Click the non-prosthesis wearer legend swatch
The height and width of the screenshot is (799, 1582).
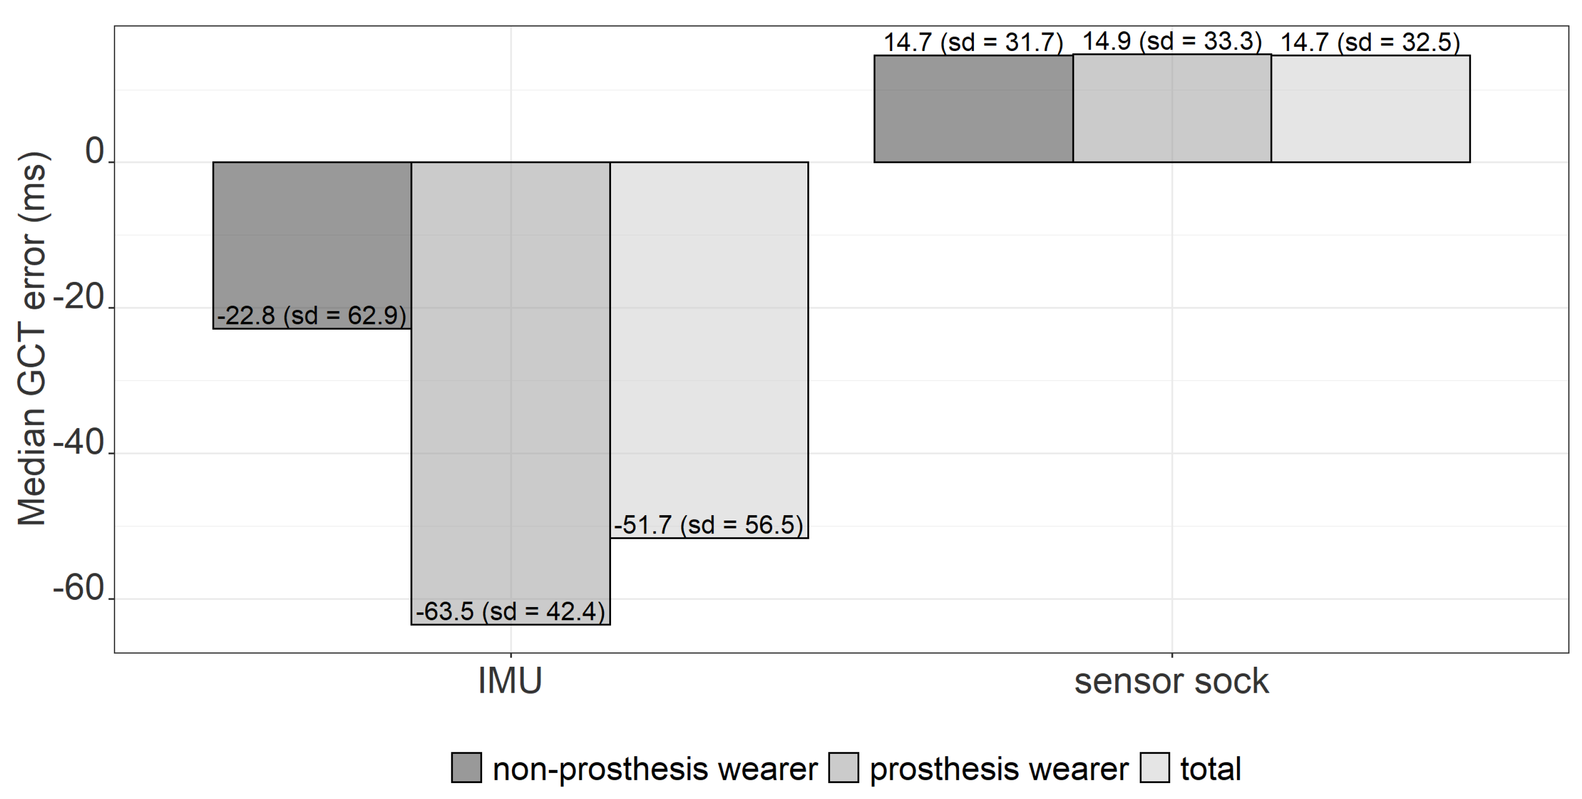[x=466, y=768]
